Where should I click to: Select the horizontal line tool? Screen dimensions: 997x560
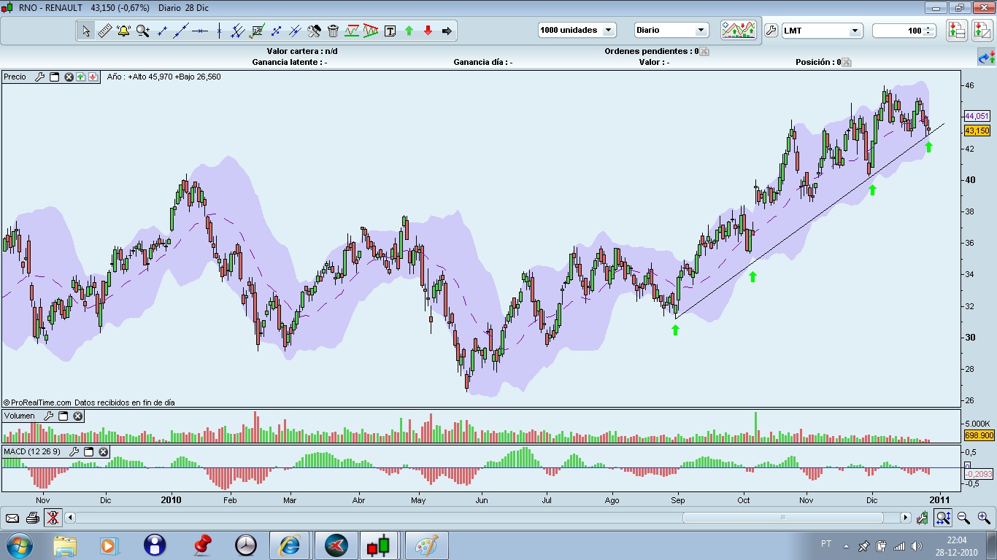coord(200,31)
